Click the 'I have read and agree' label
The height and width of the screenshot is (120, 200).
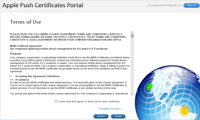click(x=89, y=101)
